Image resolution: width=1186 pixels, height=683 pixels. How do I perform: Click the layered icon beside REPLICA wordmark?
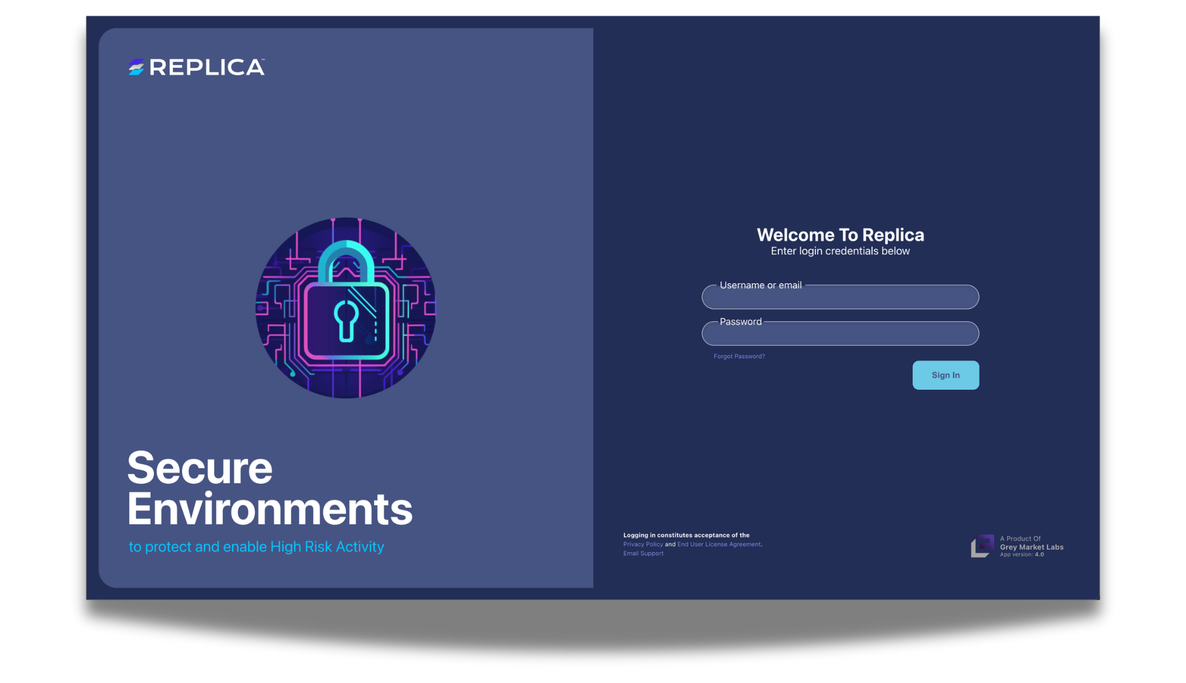(136, 68)
